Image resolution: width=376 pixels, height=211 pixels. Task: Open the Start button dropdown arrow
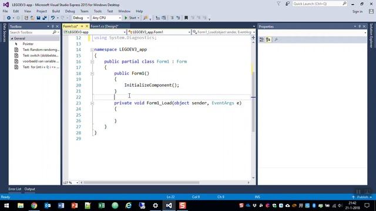pos(139,18)
